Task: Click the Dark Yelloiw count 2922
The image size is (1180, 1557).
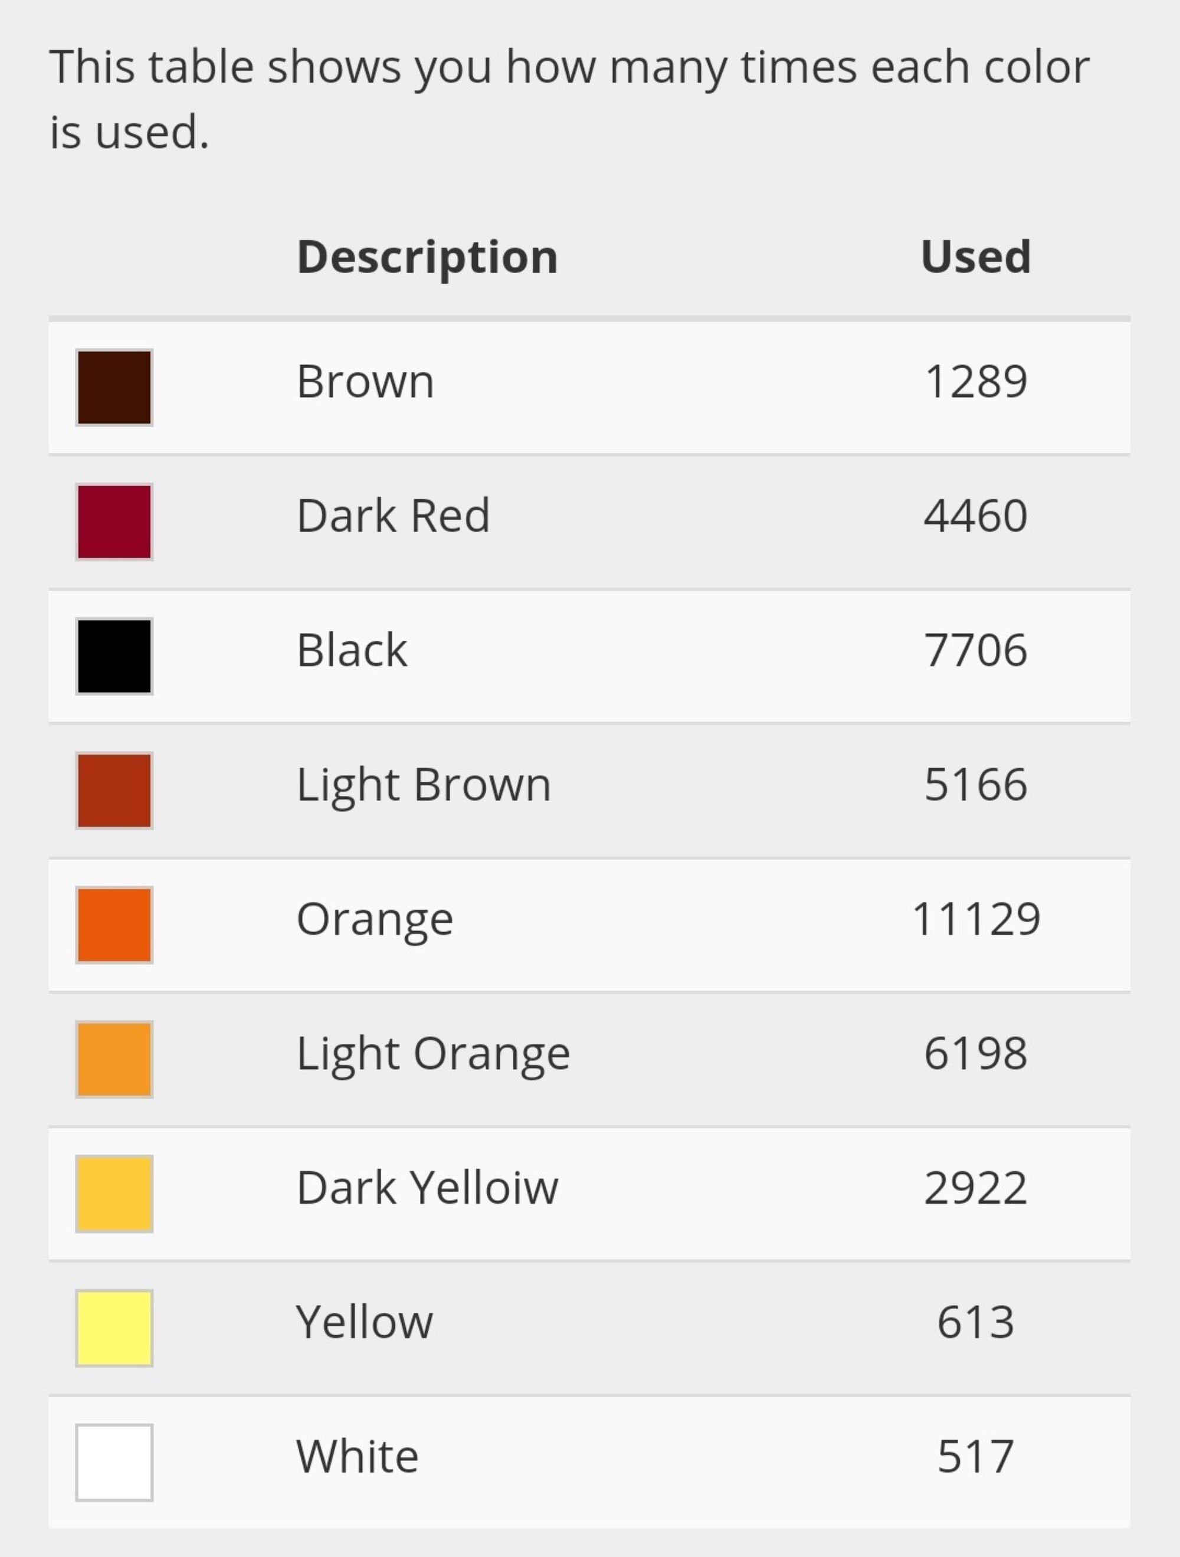Action: coord(976,1188)
